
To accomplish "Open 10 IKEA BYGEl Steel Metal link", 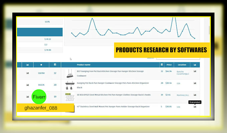I will point(113,95).
